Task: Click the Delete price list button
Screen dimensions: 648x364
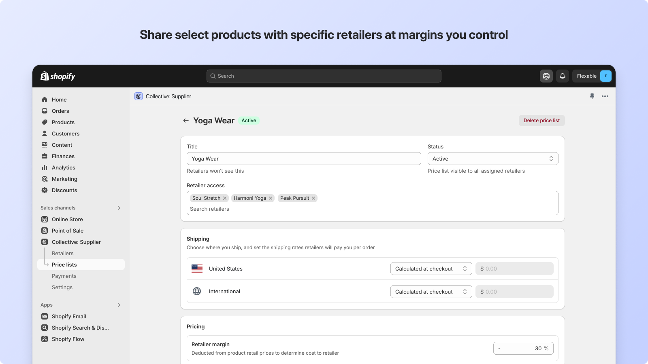Action: coord(541,120)
